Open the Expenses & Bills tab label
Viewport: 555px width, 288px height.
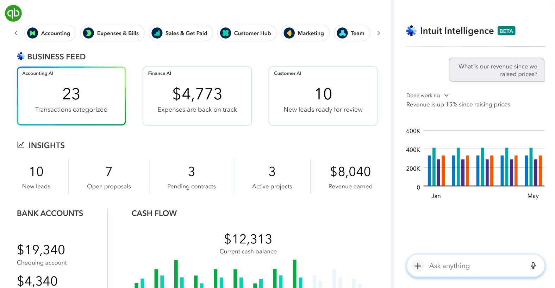(118, 33)
